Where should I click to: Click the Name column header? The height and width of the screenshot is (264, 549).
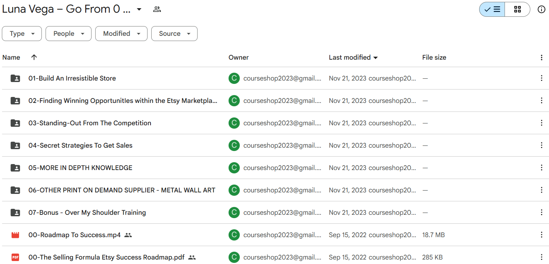click(x=11, y=57)
